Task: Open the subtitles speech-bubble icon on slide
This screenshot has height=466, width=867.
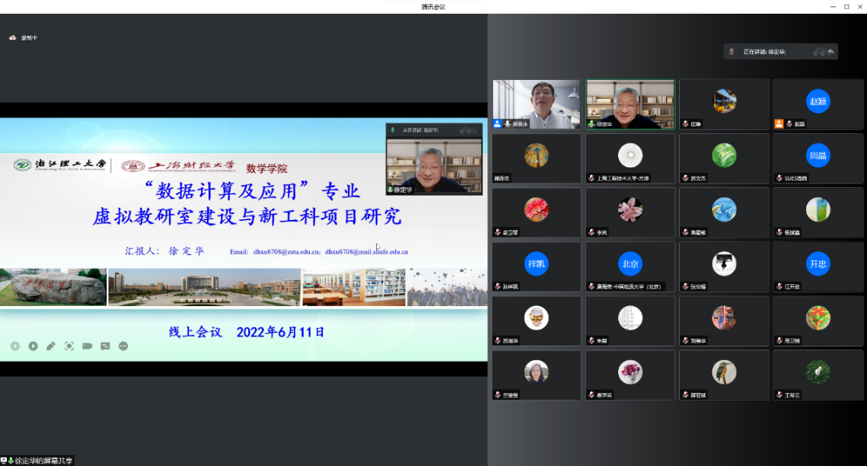Action: [x=105, y=346]
